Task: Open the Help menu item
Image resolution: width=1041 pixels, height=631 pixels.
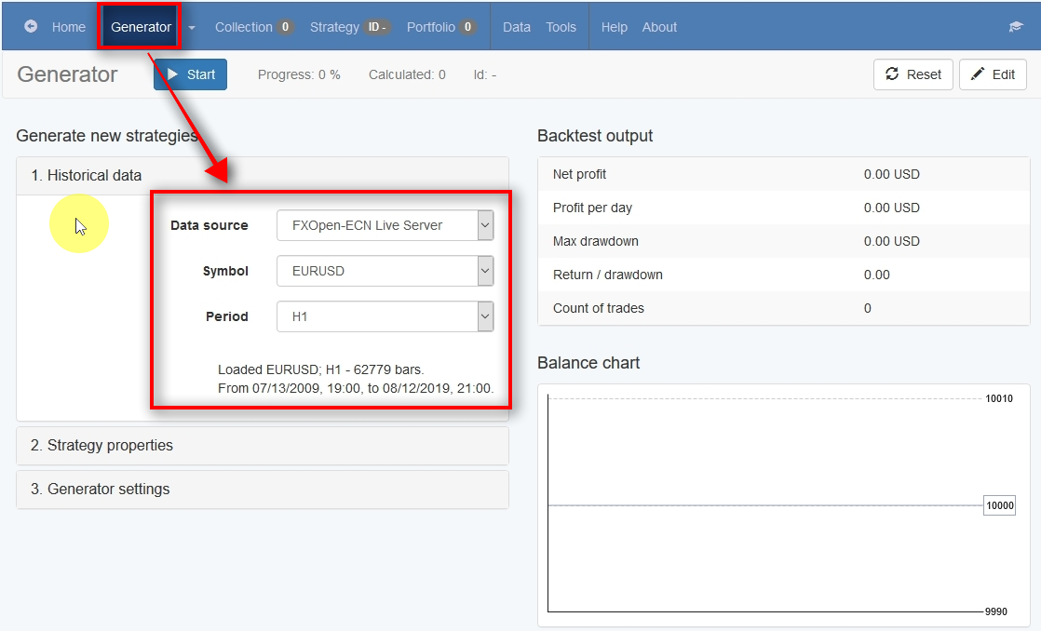Action: click(614, 27)
